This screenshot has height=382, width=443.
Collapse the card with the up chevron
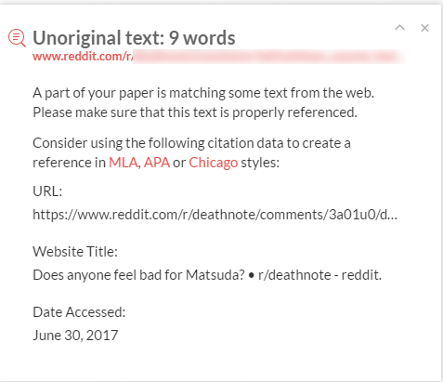click(x=399, y=28)
